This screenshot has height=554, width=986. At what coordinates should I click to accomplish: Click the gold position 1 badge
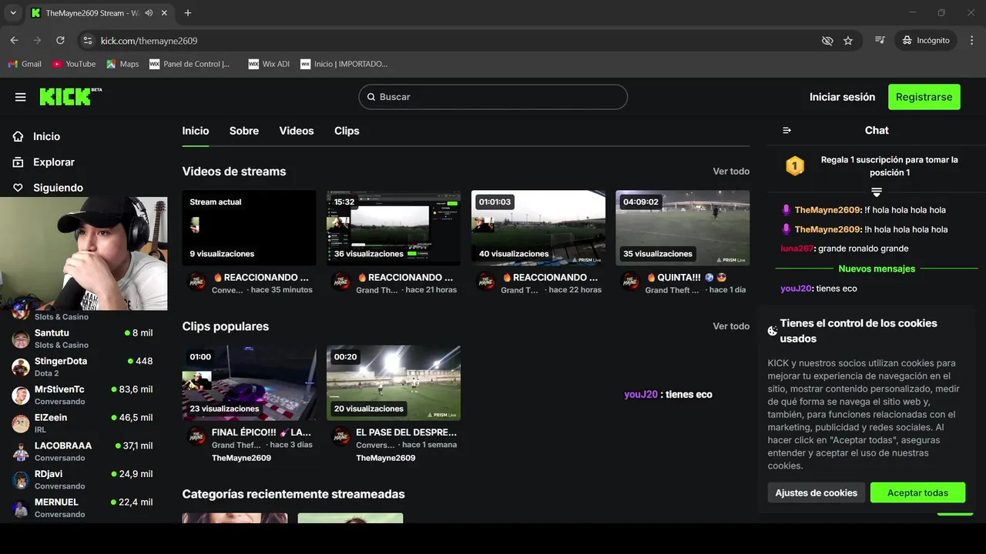(795, 165)
